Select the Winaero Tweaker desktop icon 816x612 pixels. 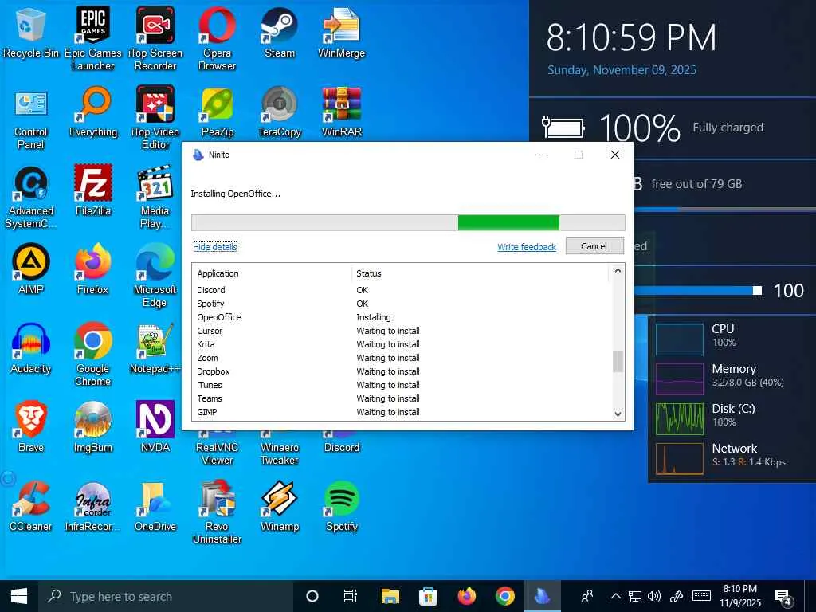tap(280, 449)
